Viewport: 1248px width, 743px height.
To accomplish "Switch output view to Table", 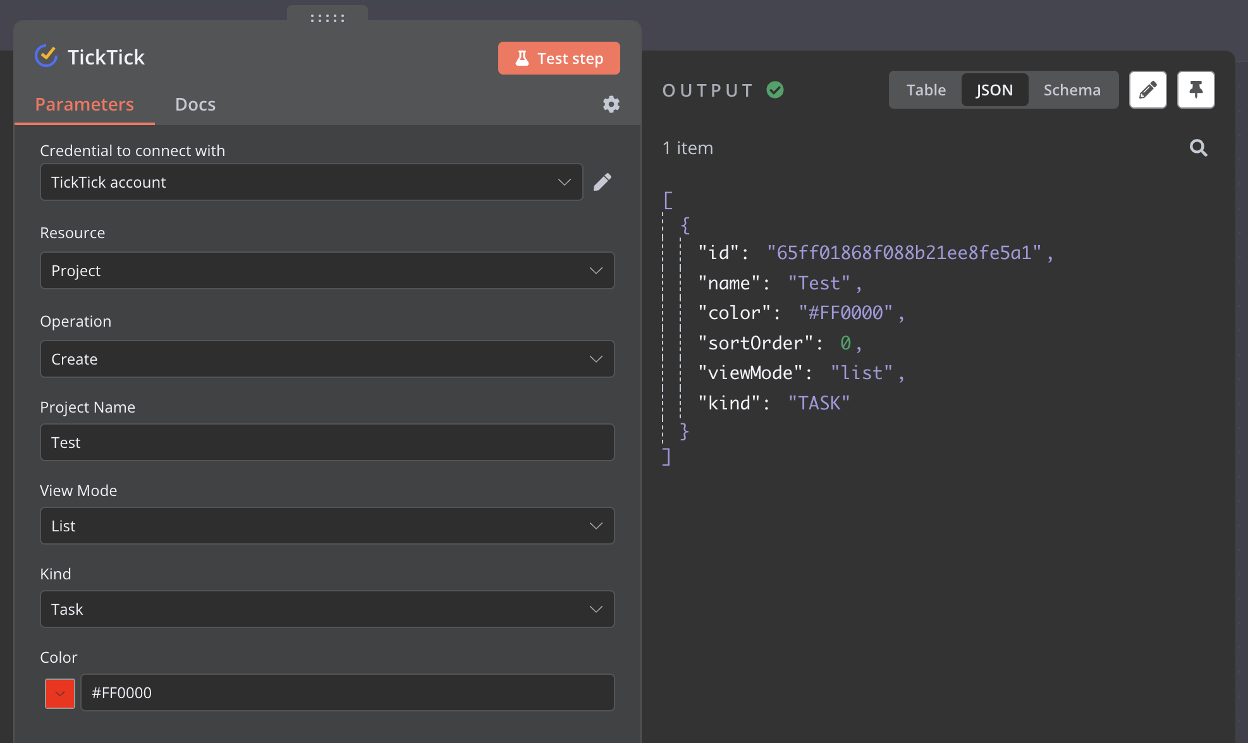I will point(926,90).
